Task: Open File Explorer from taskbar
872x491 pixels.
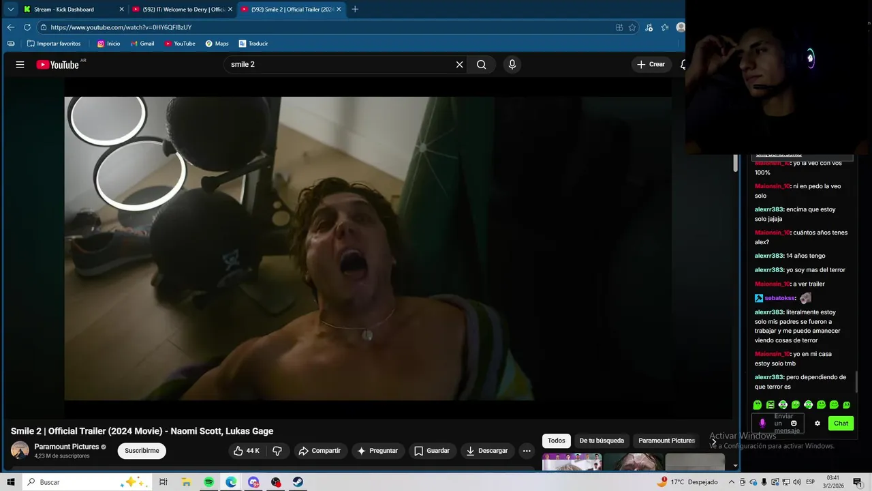Action: [x=186, y=482]
